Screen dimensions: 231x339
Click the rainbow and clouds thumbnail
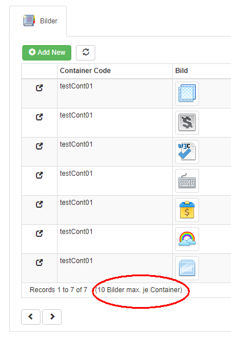(187, 239)
